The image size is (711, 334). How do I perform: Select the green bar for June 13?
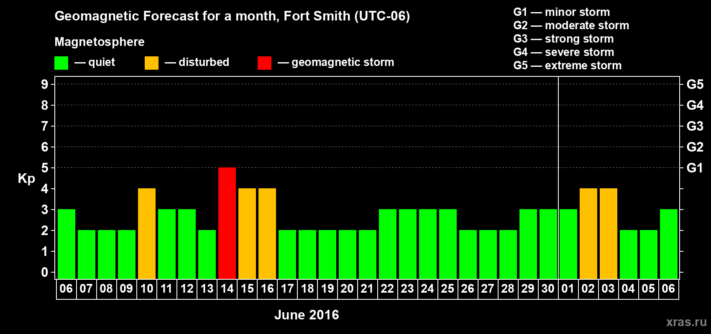(x=207, y=254)
